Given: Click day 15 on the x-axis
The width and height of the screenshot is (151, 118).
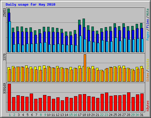Looking at the screenshot, I should (71, 115).
